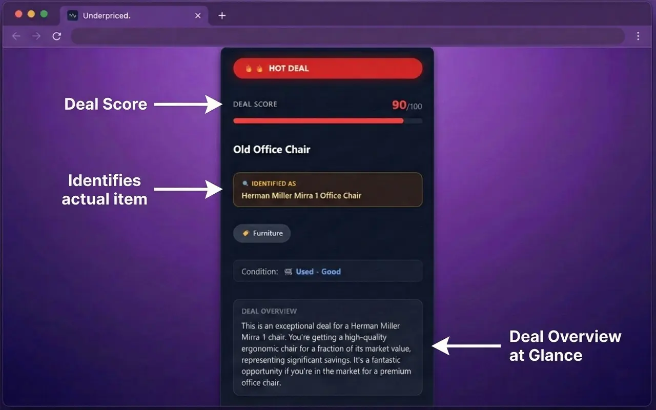Select the Furniture category chip

tap(262, 233)
